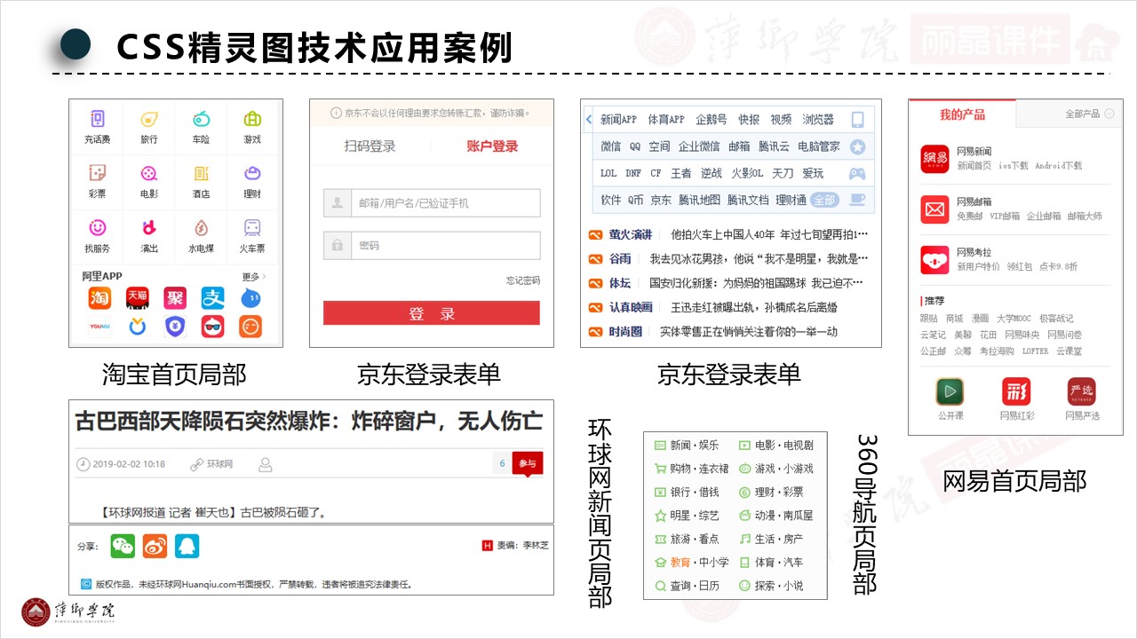Screen dimensions: 1137x639
Task: Collapse the nav panel with left chevron
Action: 588,120
